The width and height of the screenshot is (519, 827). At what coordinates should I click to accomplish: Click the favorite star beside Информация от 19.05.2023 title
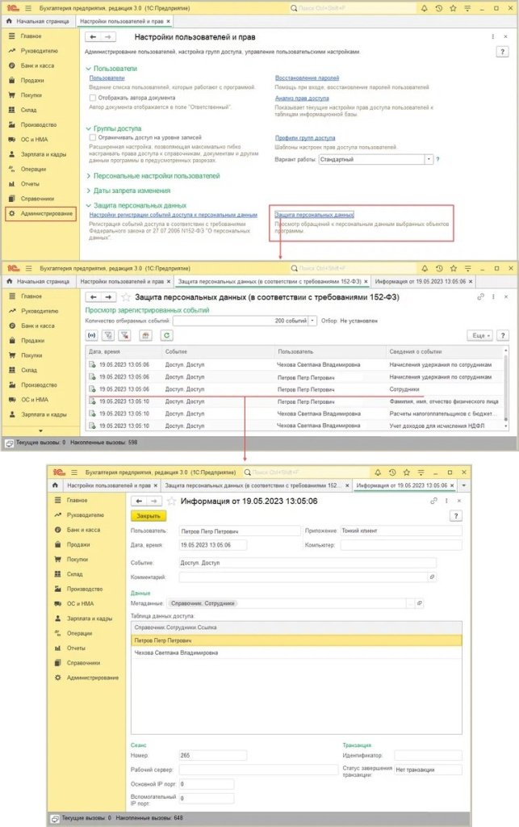pos(171,501)
